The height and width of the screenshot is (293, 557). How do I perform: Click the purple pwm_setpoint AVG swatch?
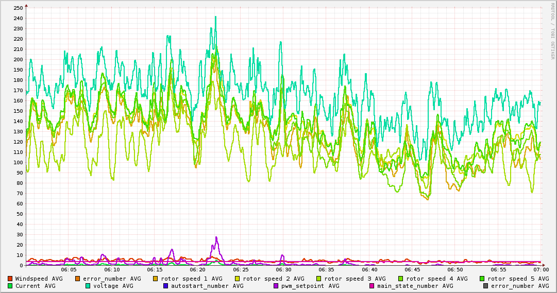point(276,286)
